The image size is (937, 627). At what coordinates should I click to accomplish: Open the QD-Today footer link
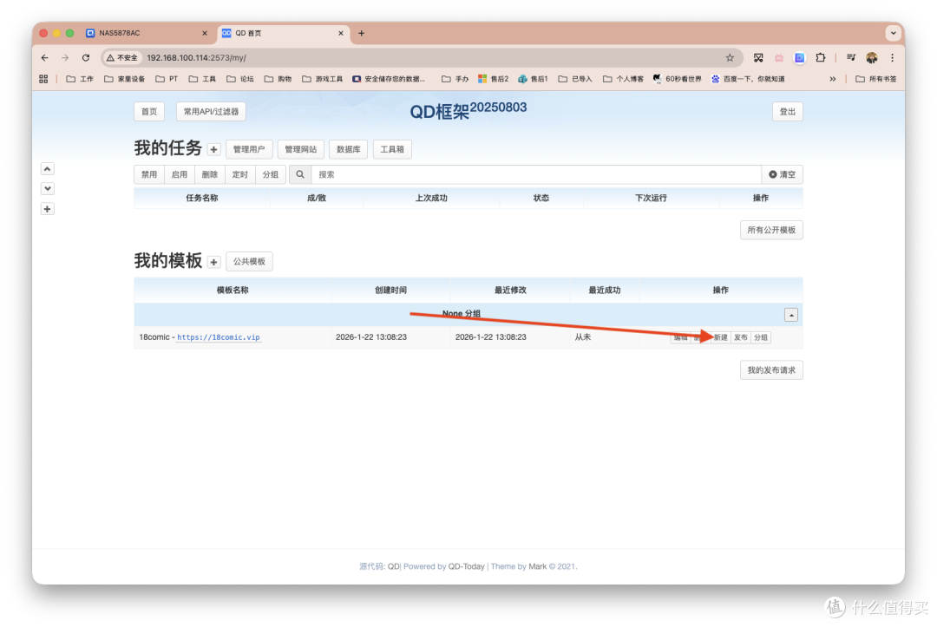pyautogui.click(x=466, y=566)
